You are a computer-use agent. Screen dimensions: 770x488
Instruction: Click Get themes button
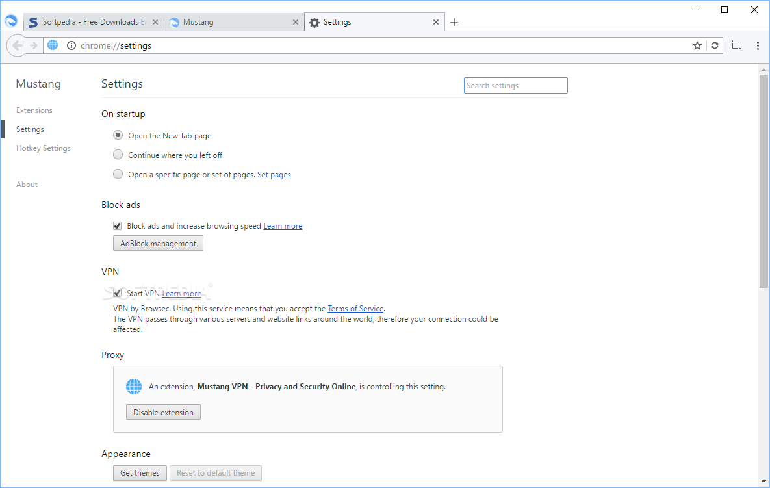click(x=140, y=473)
